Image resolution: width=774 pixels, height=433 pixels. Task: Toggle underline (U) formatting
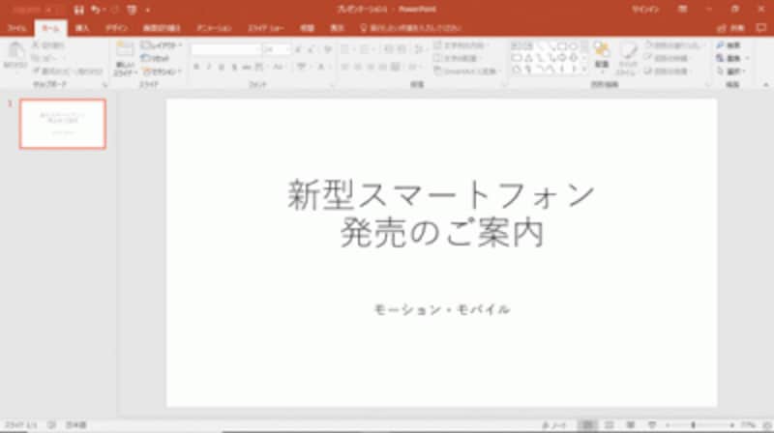(222, 67)
